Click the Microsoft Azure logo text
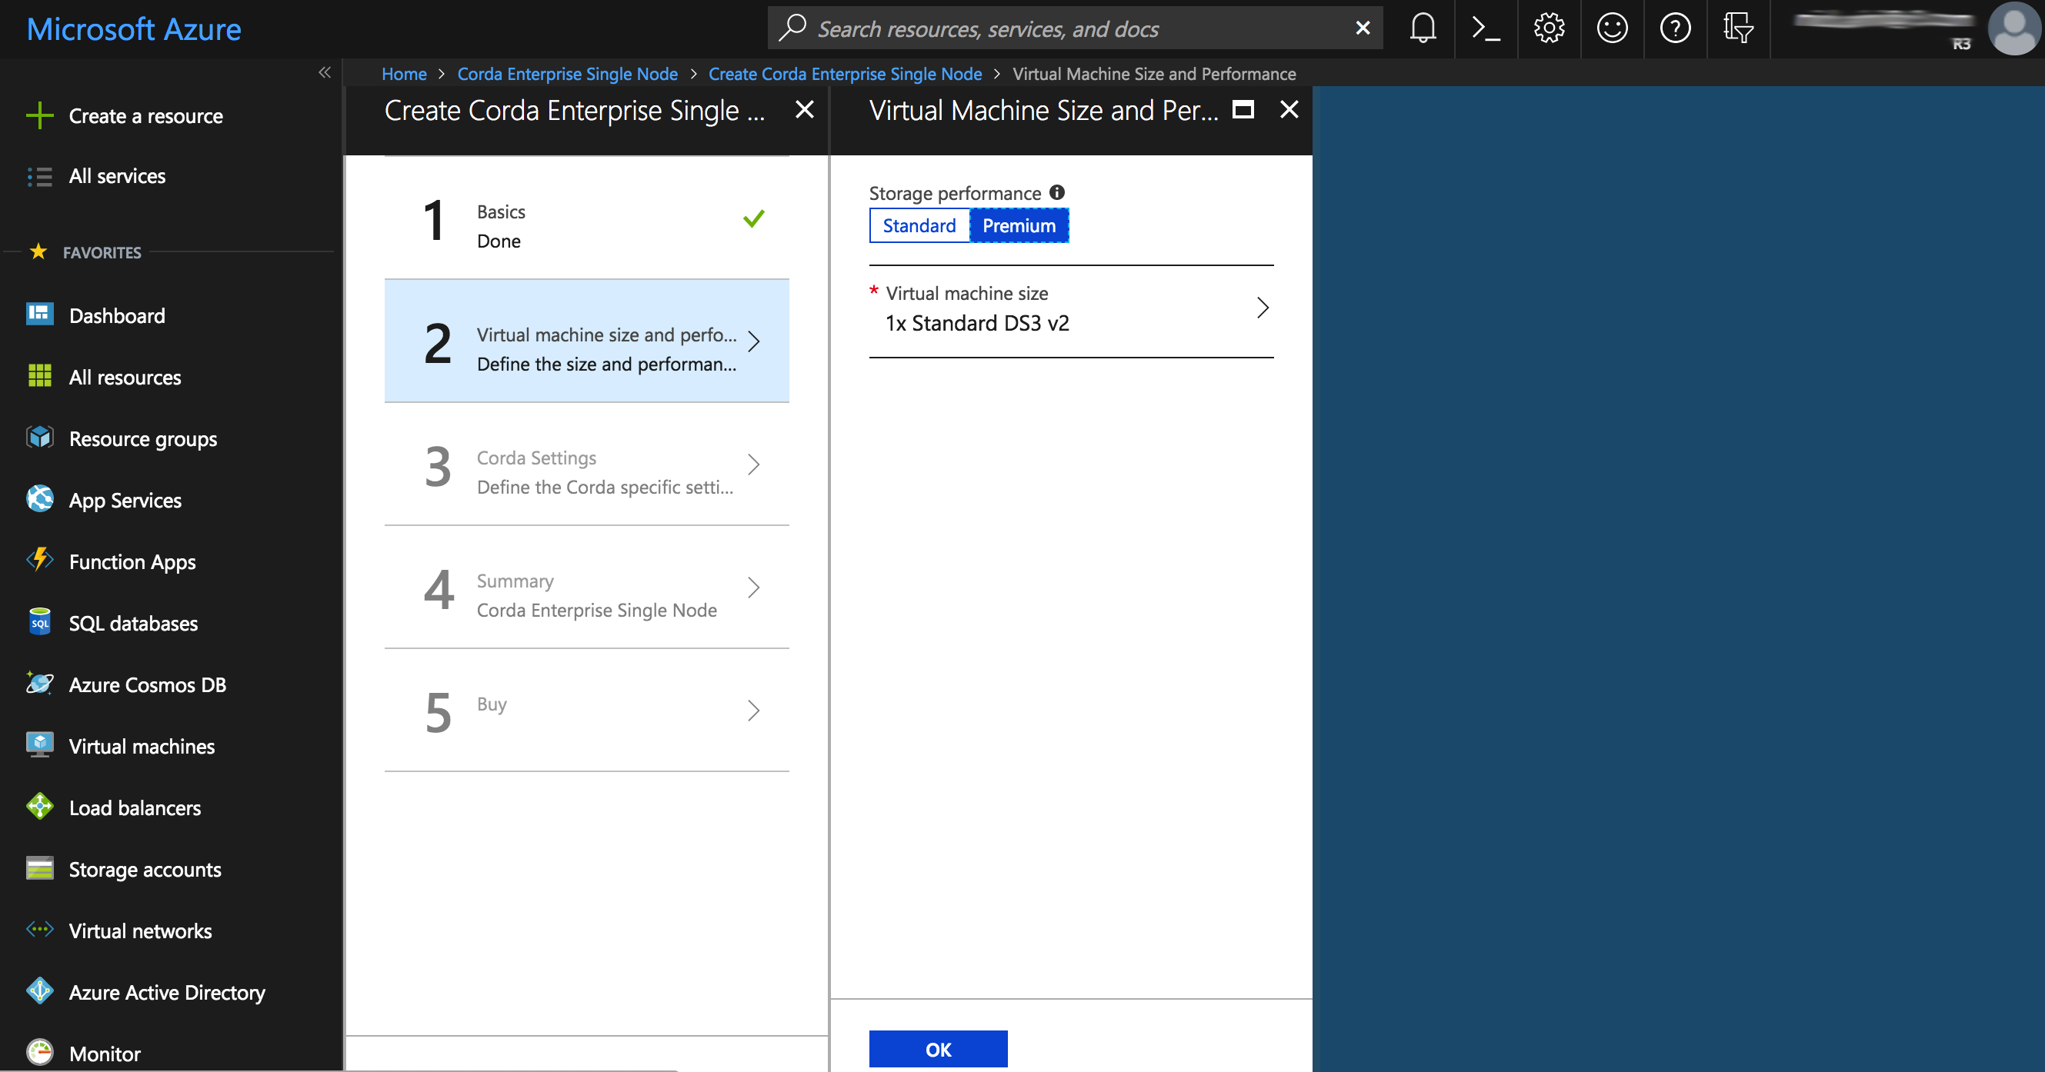2045x1072 pixels. 134,29
